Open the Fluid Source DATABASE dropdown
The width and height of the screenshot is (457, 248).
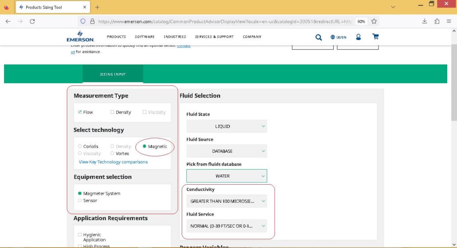click(226, 151)
